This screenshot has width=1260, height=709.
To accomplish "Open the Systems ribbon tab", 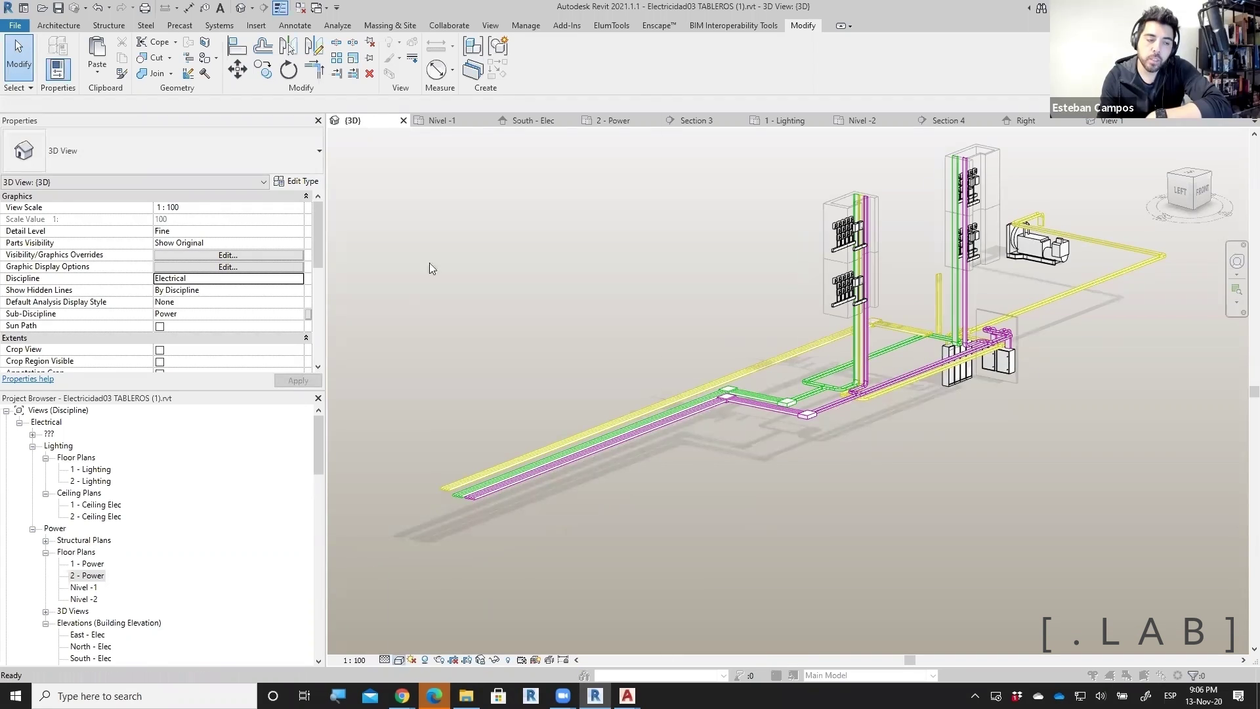I will point(219,26).
